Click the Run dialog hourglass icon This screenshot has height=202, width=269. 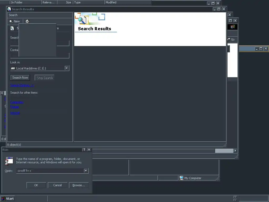(x=9, y=161)
